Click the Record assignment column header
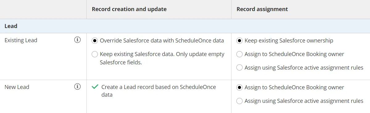 262,9
